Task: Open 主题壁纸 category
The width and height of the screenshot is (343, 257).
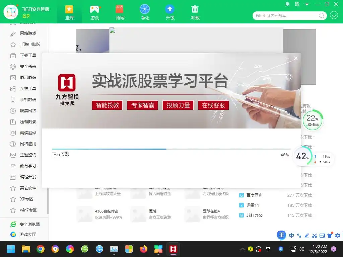Action: click(23, 155)
